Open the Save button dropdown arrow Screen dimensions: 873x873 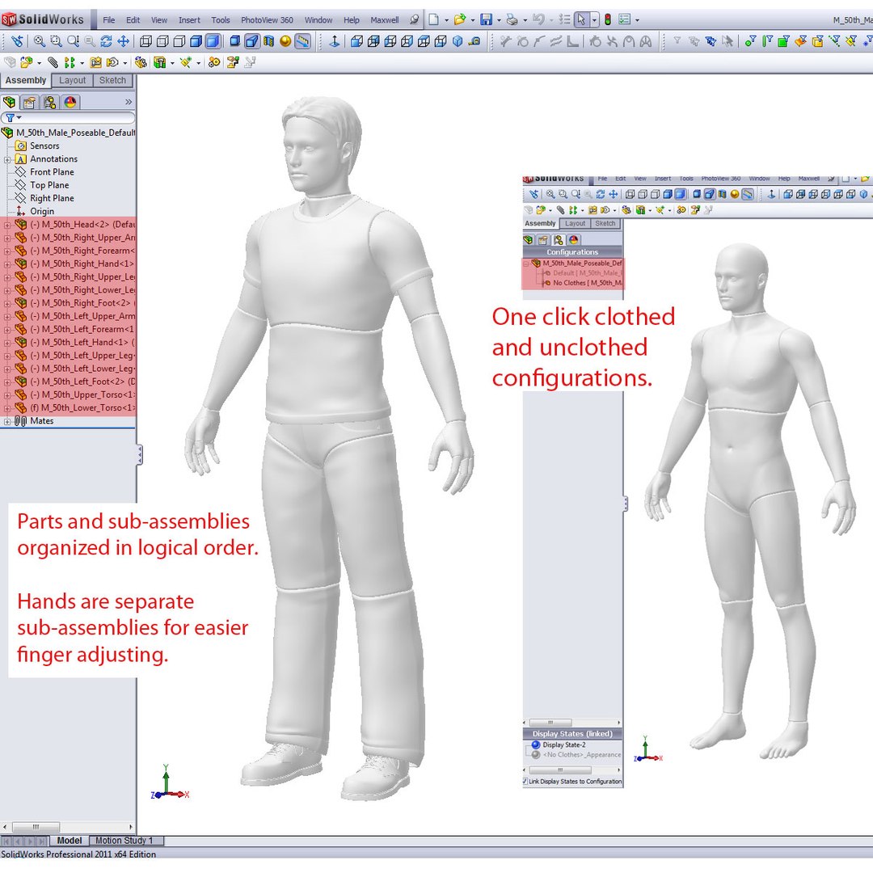click(x=498, y=20)
